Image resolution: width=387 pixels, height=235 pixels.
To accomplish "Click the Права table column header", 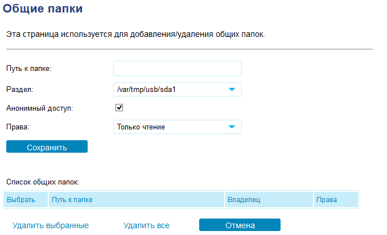I will pos(327,200).
